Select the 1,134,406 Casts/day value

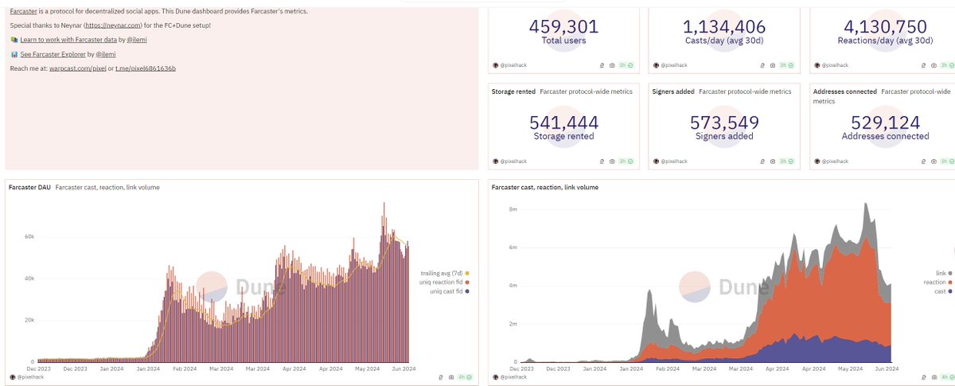coord(725,26)
